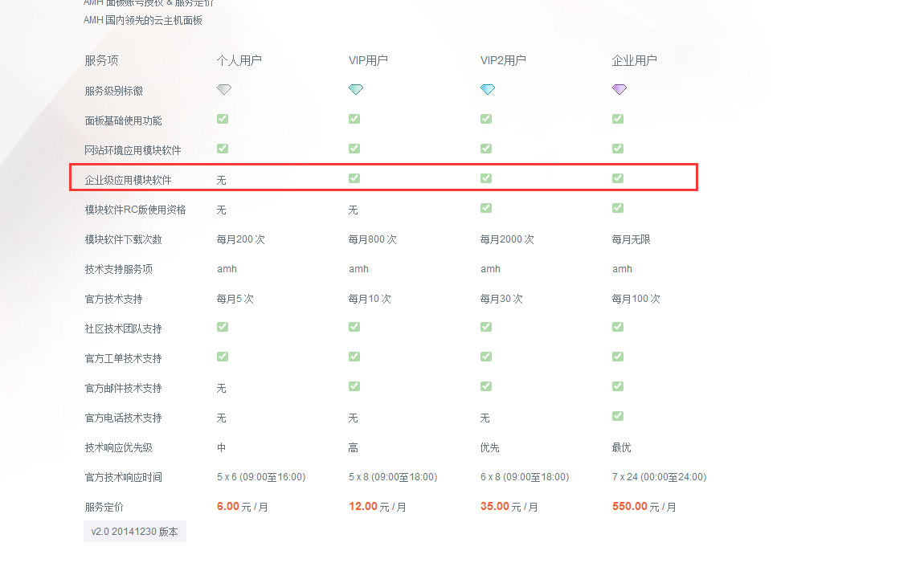920x563 pixels.
Task: Click VIP用户 checkmark for 企业级应用模块软件
Action: 354,178
